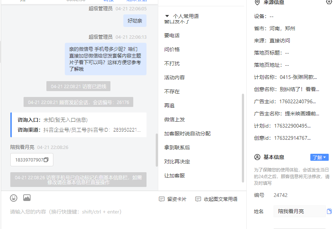335x229 pixels.
Task: Click the 编号 value 24742
Action: point(281,195)
